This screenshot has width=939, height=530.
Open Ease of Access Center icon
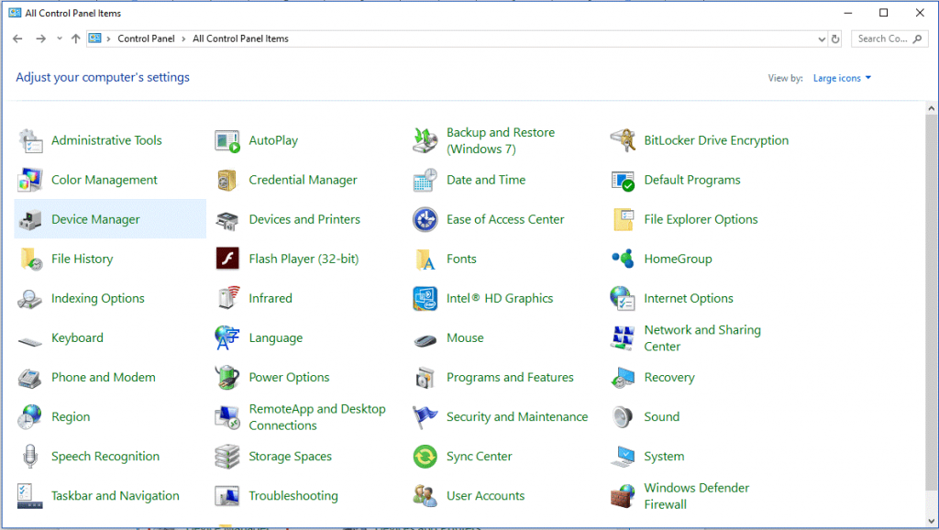point(425,220)
